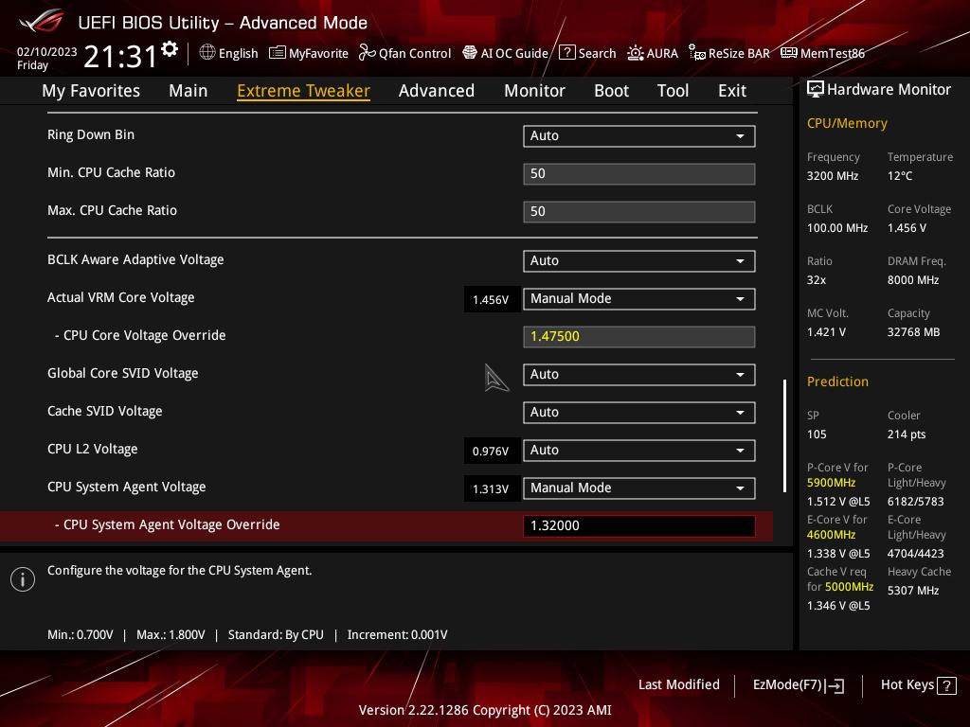Screen dimensions: 970x727
Task: Click the 5000MHz cache prediction value
Action: click(850, 587)
